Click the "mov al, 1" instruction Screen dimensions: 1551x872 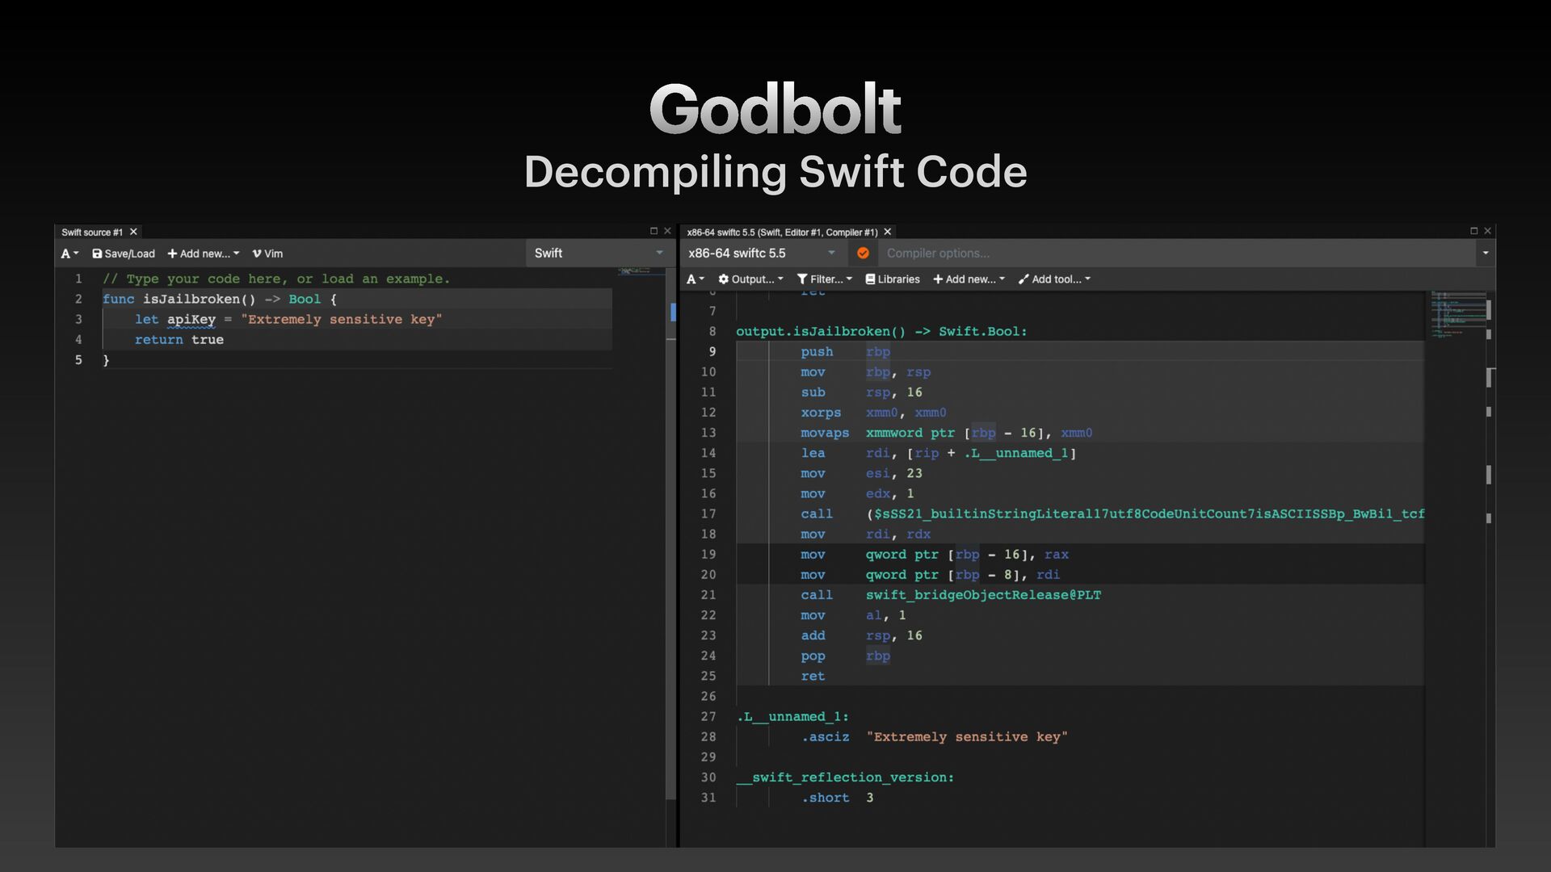[853, 615]
